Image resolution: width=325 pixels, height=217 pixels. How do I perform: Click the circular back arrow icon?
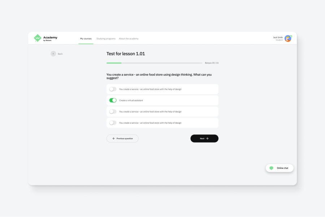[x=53, y=54]
